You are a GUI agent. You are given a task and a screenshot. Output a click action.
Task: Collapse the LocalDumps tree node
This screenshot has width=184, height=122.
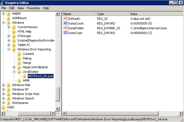14,72
